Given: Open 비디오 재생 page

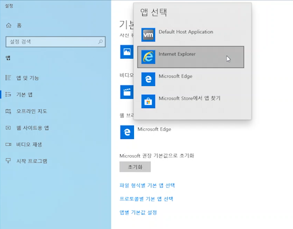Looking at the screenshot, I should pos(29,145).
